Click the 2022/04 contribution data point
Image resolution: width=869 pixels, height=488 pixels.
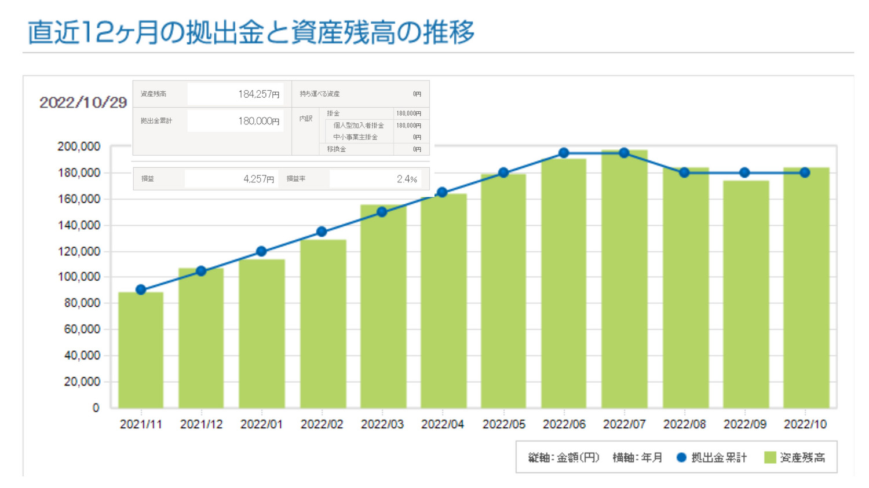point(442,192)
